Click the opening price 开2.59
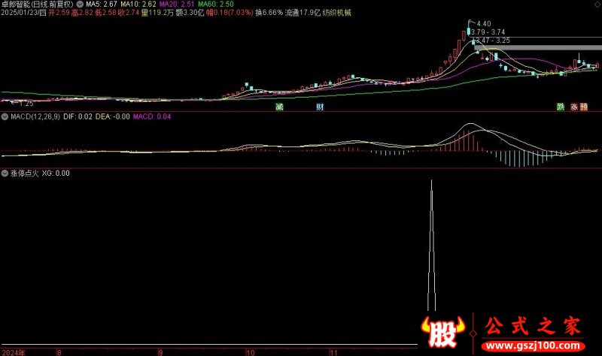This screenshot has height=356, width=602. click(59, 13)
